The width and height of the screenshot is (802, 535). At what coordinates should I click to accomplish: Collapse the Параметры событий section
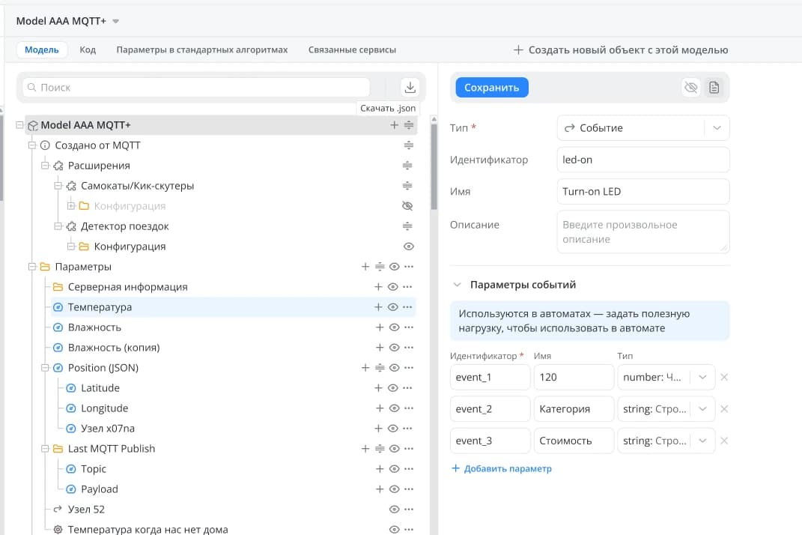(456, 285)
